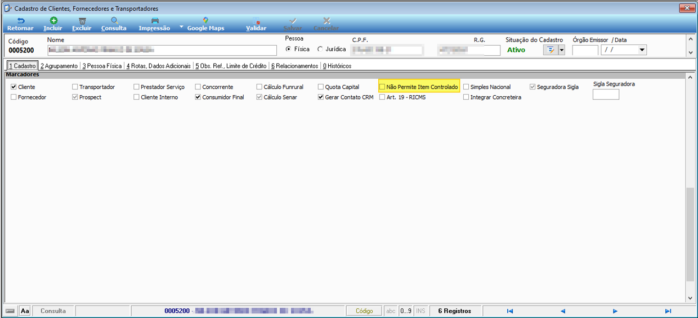Viewport: 698px width, 318px height.
Task: Click the window title bar app icon
Action: 8,8
